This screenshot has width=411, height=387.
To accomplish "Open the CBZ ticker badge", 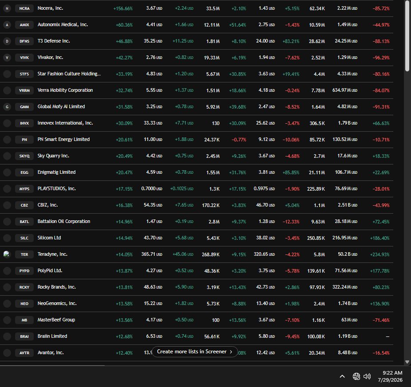I will [24, 205].
